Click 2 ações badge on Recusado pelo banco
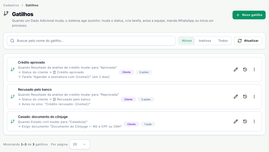 pyautogui.click(x=146, y=99)
